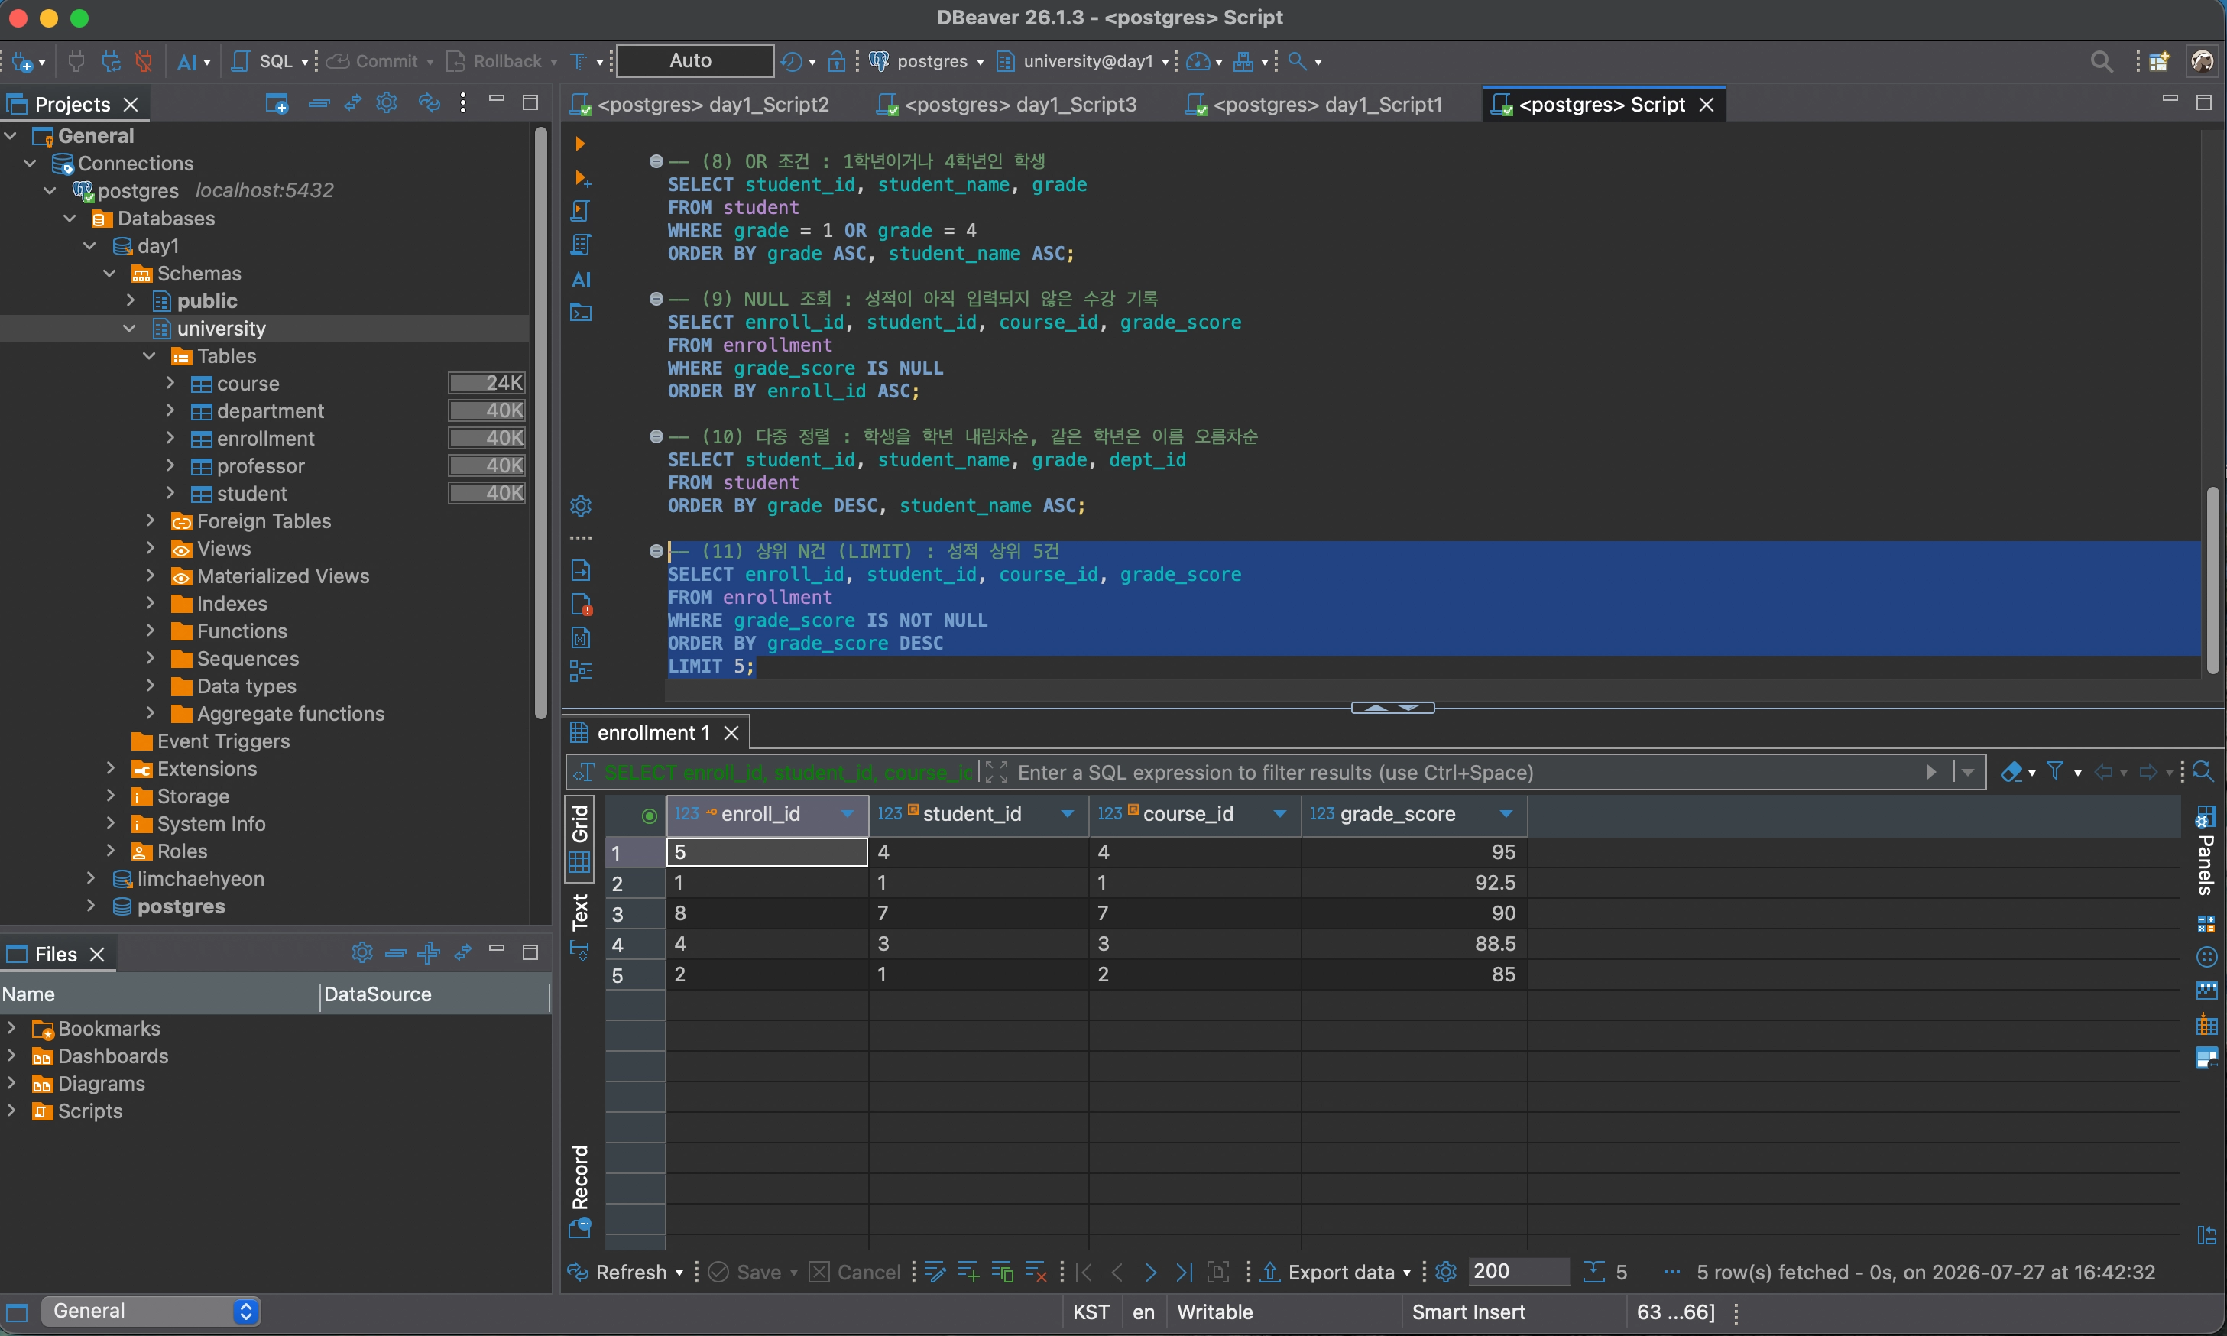Click the Auto transaction mode button
2227x1336 pixels.
click(694, 60)
